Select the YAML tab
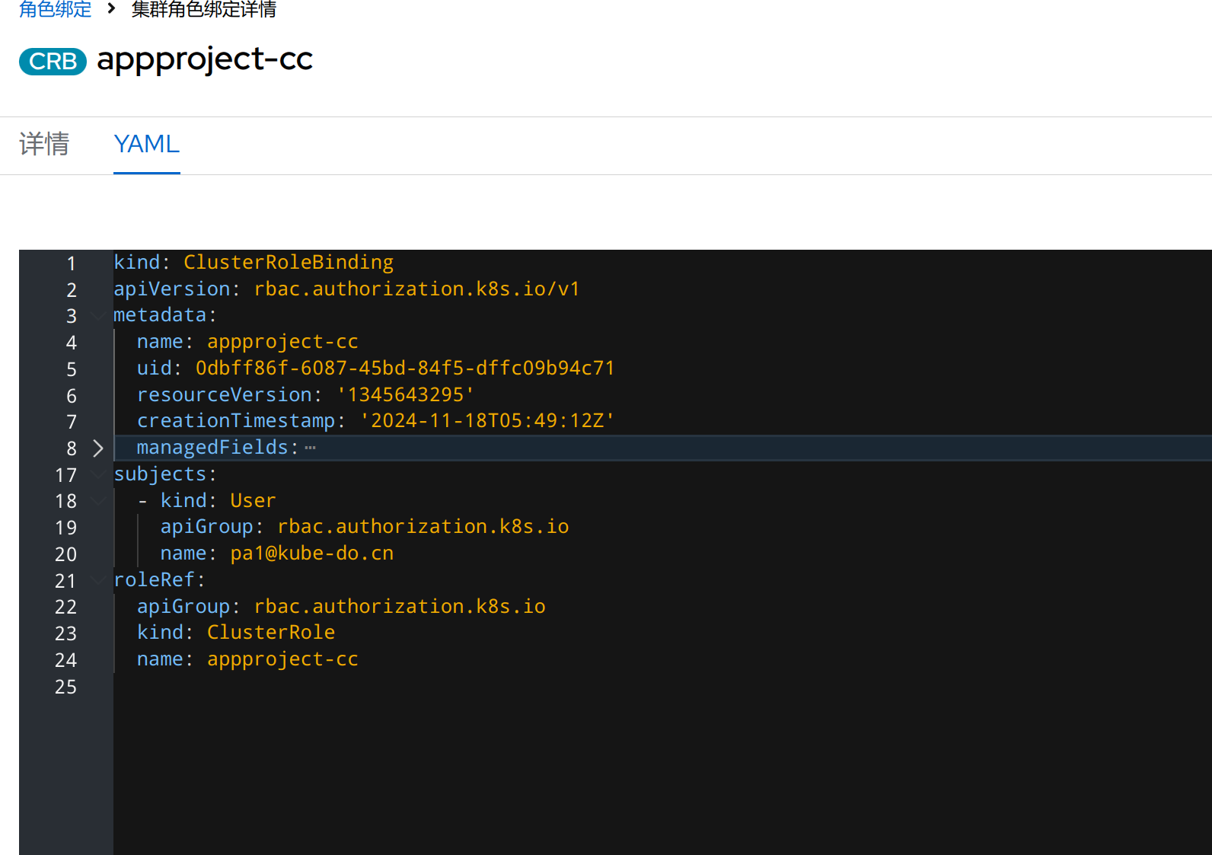 point(146,144)
